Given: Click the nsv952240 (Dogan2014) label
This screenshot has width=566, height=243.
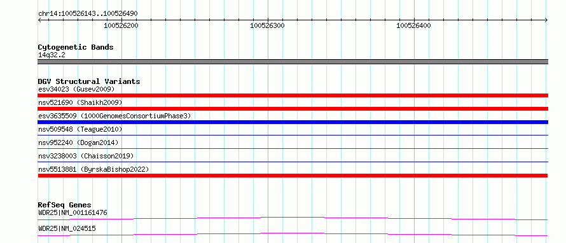Looking at the screenshot, I should pos(78,142).
